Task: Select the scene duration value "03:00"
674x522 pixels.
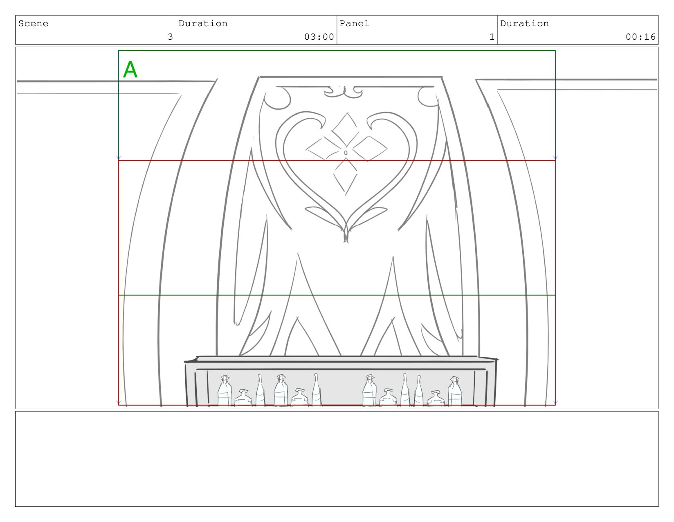Action: tap(319, 37)
